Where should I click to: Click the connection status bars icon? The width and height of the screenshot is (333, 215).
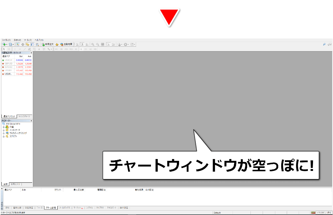(313, 213)
